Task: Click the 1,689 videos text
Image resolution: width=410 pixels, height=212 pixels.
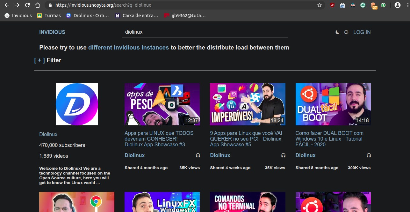Action: 54,156
